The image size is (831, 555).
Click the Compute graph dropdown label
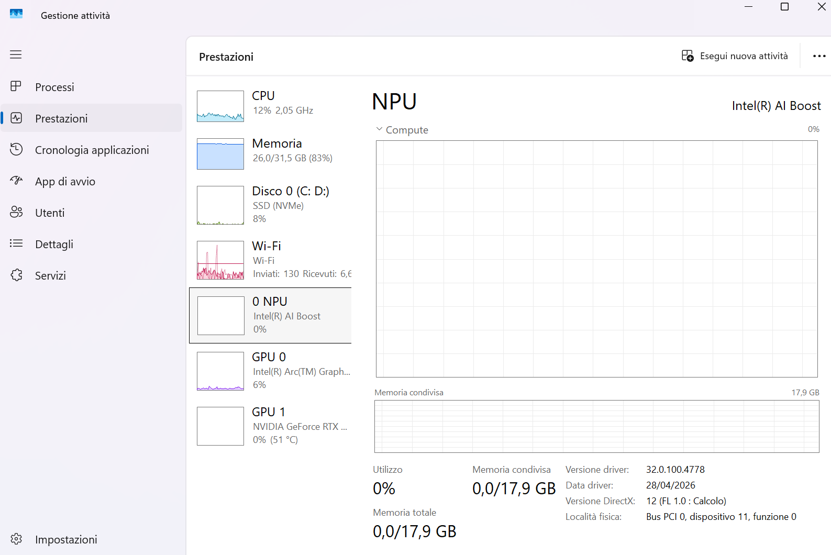point(407,130)
